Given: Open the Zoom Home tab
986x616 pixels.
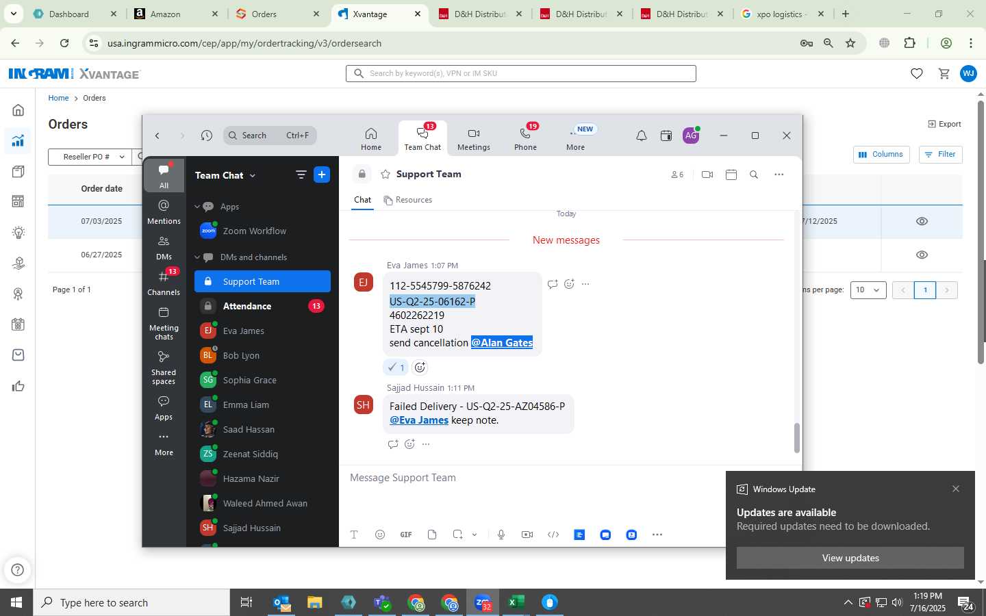Looking at the screenshot, I should tap(370, 138).
